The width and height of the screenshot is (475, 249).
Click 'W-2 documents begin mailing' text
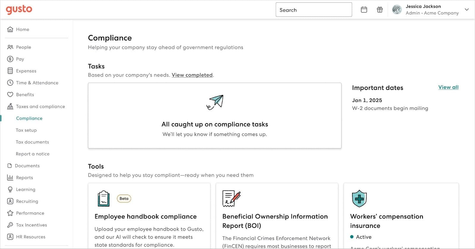390,108
